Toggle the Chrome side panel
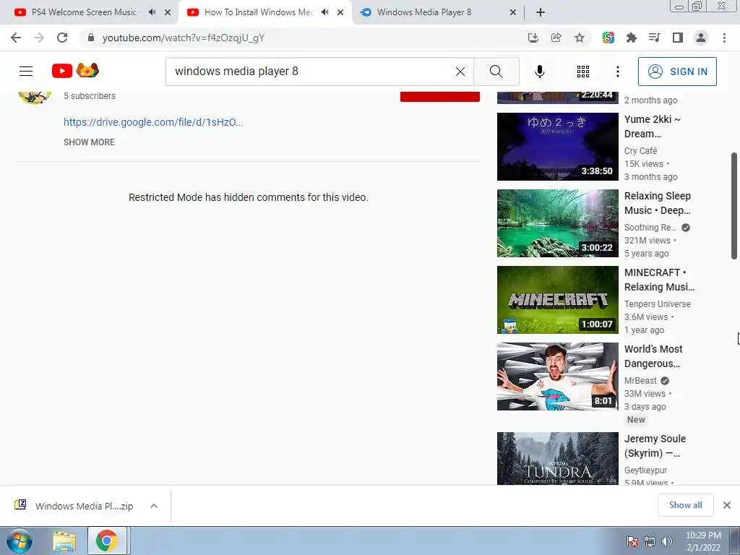 click(x=678, y=38)
